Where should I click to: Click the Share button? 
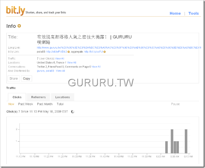click(14, 79)
